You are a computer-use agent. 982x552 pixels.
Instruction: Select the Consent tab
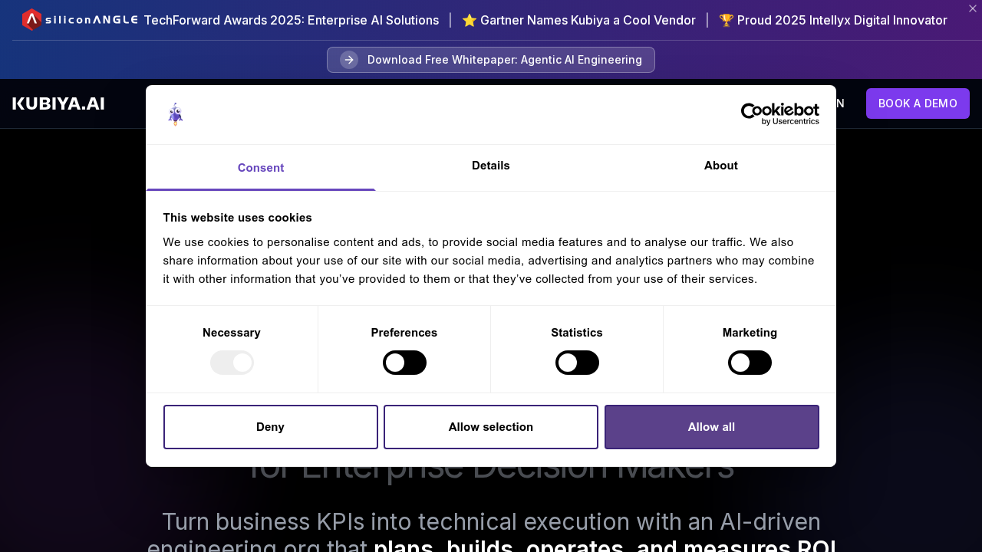tap(261, 167)
